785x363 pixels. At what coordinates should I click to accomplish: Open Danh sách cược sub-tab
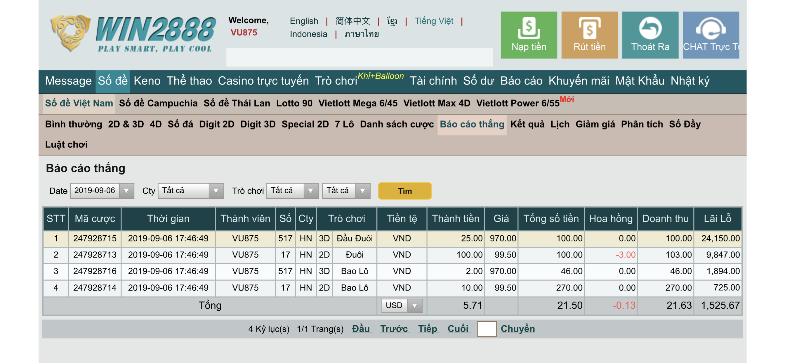click(x=397, y=125)
